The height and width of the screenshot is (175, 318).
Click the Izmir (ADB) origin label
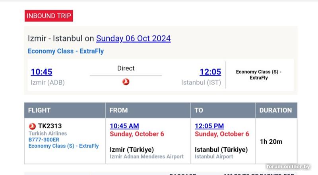48,83
